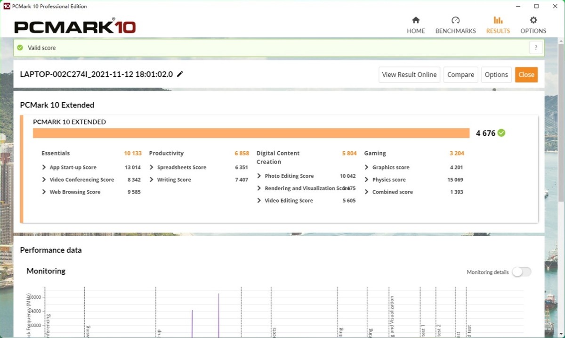Viewport: 565px width, 338px height.
Task: Click the orange PCMark 10 Extended score bar
Action: [x=251, y=133]
